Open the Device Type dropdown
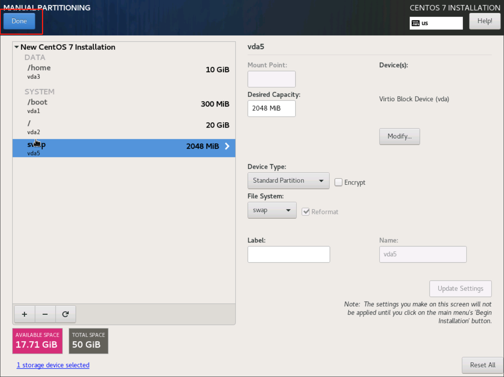 pyautogui.click(x=288, y=181)
